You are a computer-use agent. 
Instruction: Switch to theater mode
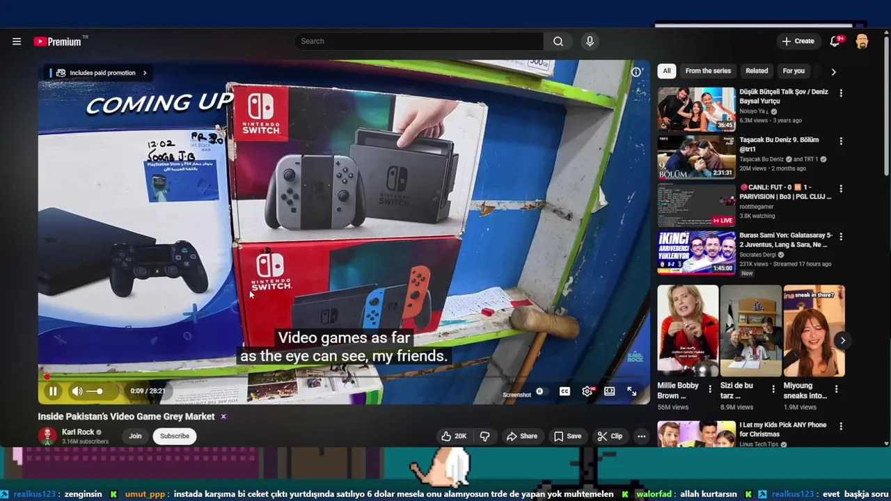point(610,392)
